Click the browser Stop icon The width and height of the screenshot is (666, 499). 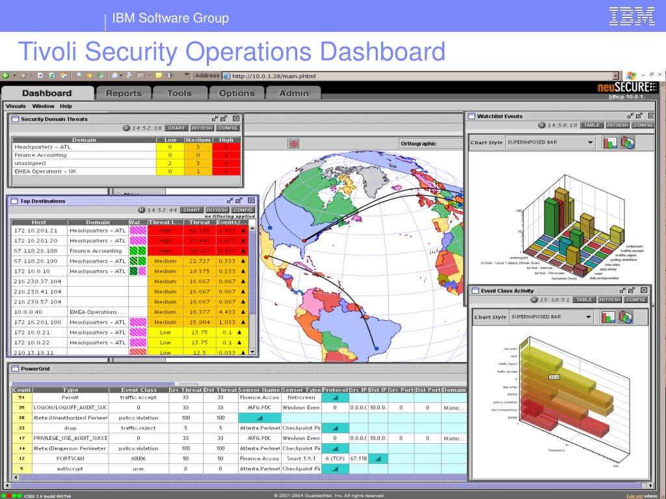pyautogui.click(x=40, y=75)
